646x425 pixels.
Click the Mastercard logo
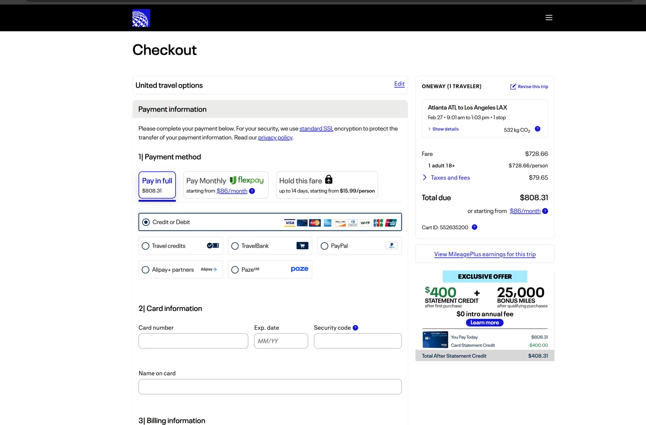click(315, 223)
